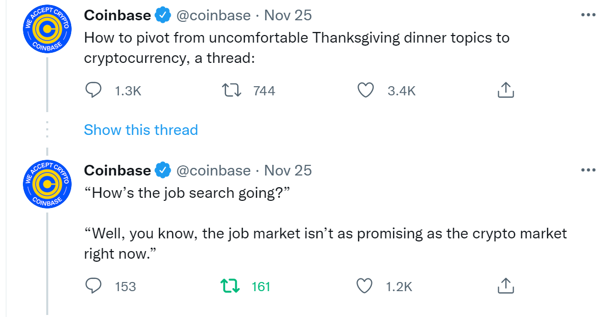Screen dimensions: 607x317
Task: Open reply on the job search tweet
Action: click(x=93, y=286)
